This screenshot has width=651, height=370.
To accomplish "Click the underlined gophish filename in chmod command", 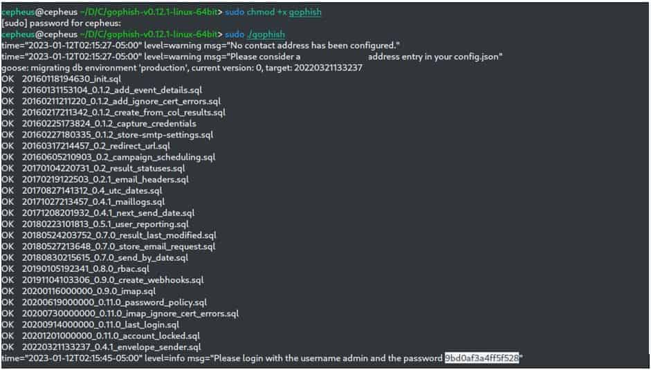I will tap(305, 12).
